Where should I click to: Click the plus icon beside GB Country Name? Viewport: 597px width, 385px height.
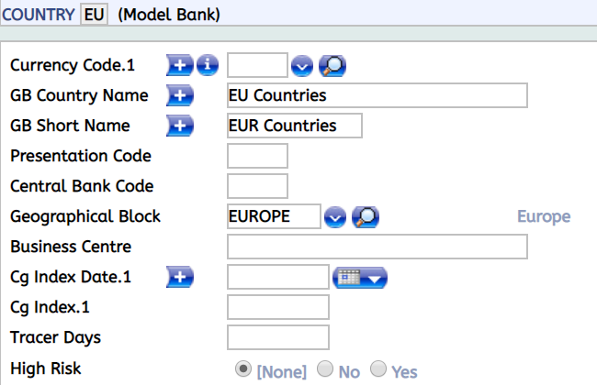pos(180,95)
